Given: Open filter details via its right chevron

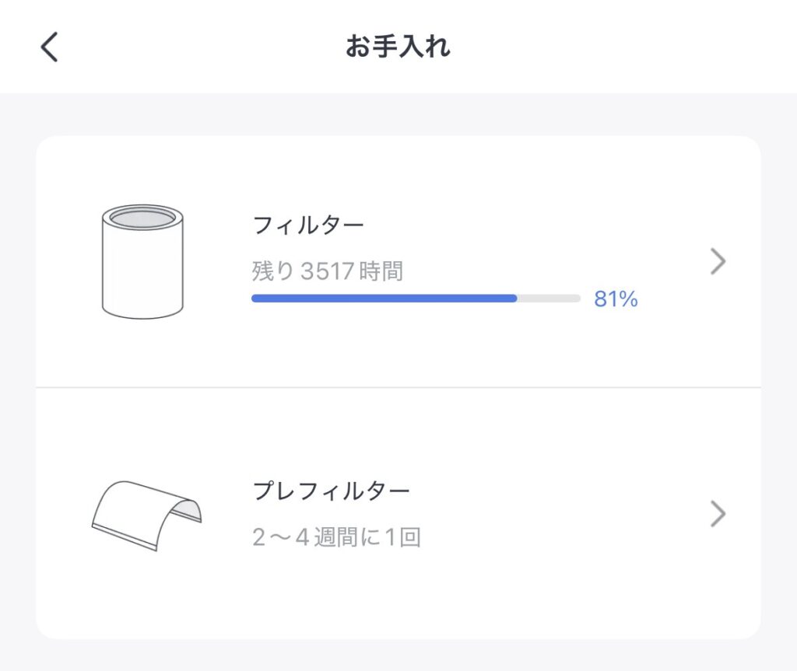Looking at the screenshot, I should pos(718,263).
